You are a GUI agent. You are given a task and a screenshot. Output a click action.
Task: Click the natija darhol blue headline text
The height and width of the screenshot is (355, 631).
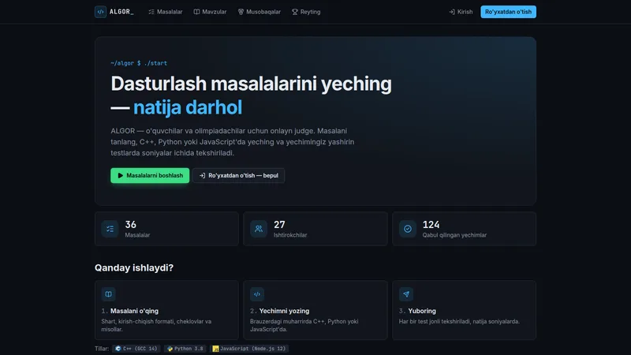(188, 107)
